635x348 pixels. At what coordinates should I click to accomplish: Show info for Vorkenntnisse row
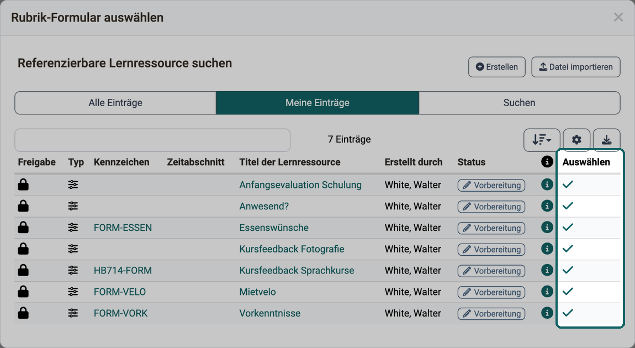[x=547, y=313]
